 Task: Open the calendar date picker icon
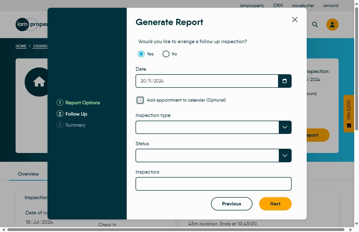[285, 81]
